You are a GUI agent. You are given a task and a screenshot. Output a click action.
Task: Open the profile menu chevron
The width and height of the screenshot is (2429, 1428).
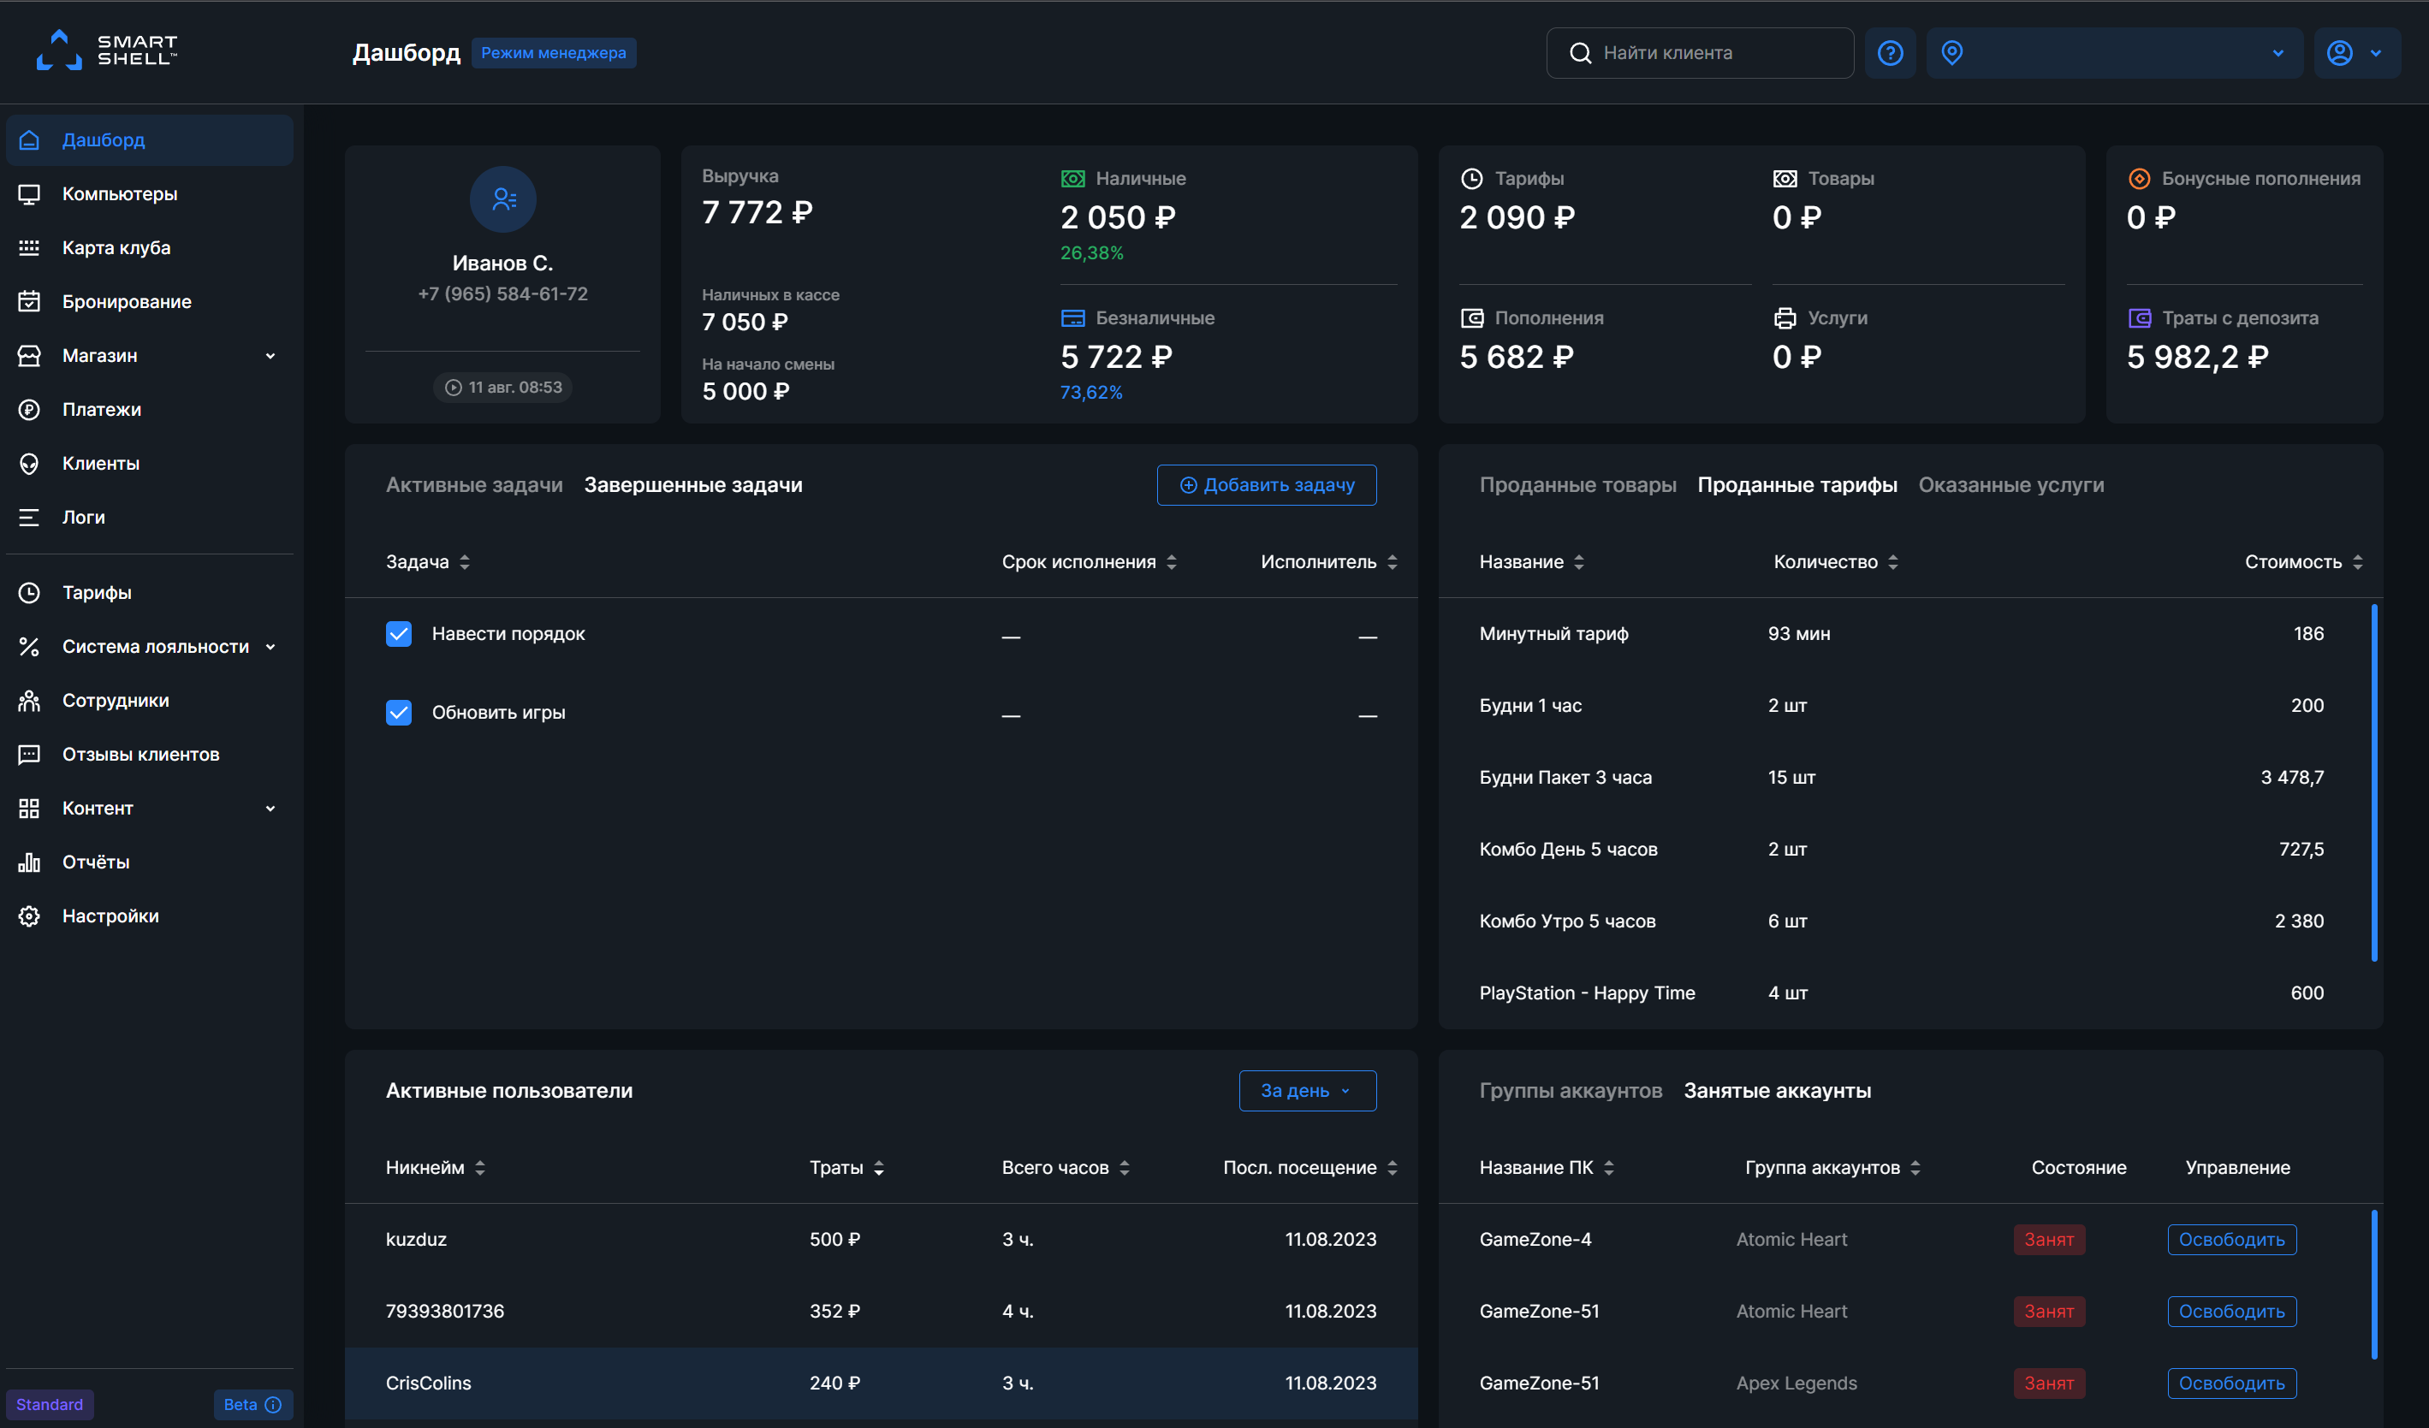2375,53
